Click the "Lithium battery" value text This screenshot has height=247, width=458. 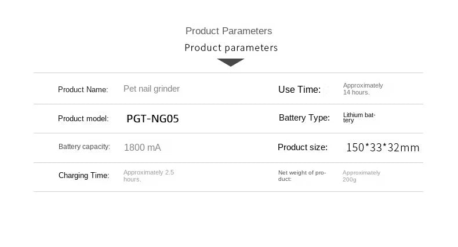tap(359, 118)
